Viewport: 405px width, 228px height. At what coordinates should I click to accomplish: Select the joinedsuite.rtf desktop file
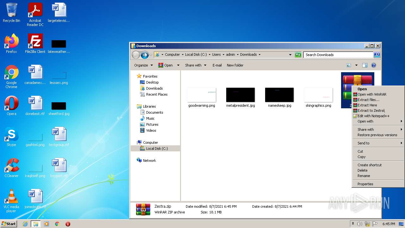click(35, 199)
